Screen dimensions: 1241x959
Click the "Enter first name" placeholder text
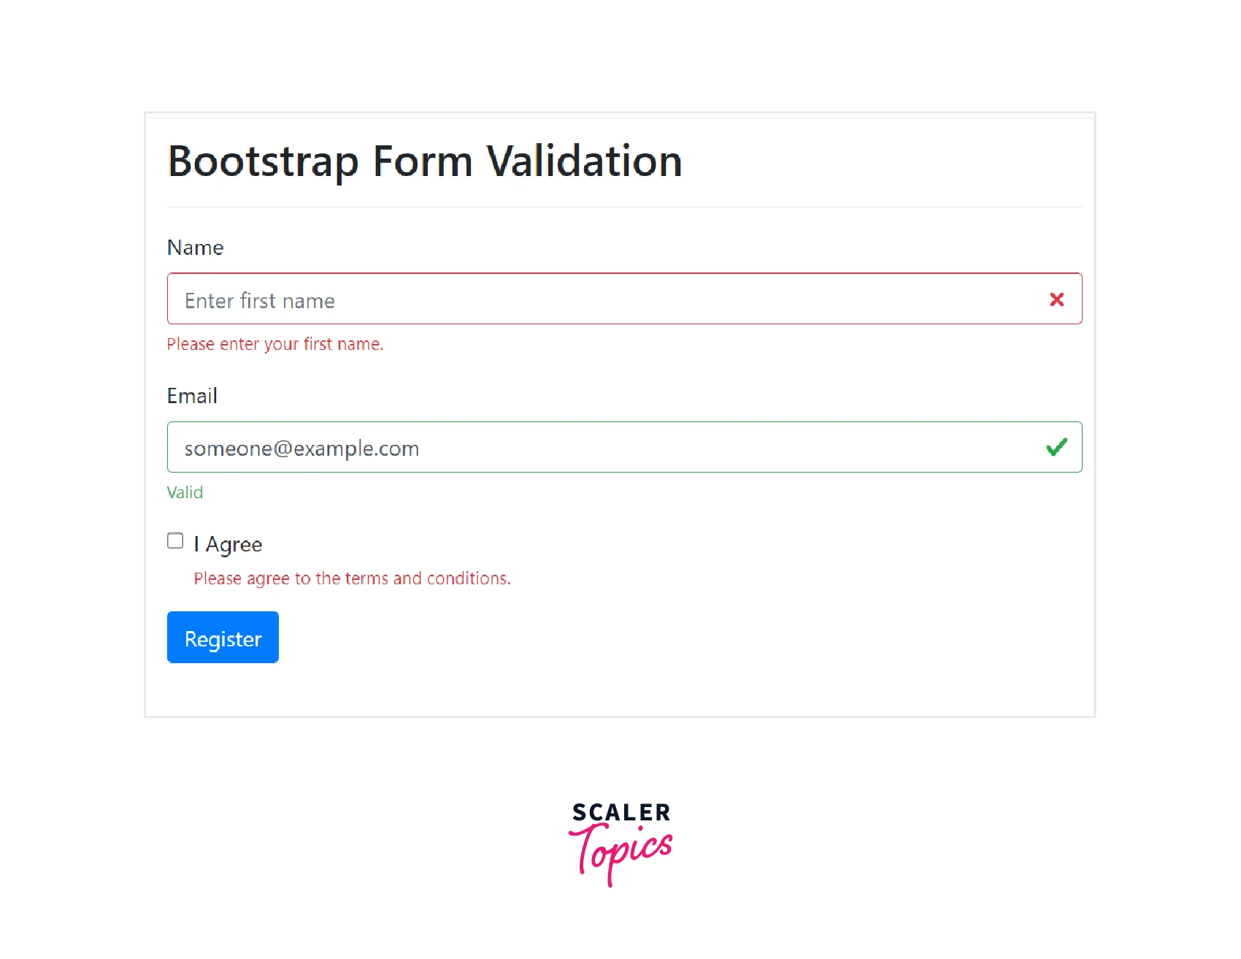tap(260, 301)
